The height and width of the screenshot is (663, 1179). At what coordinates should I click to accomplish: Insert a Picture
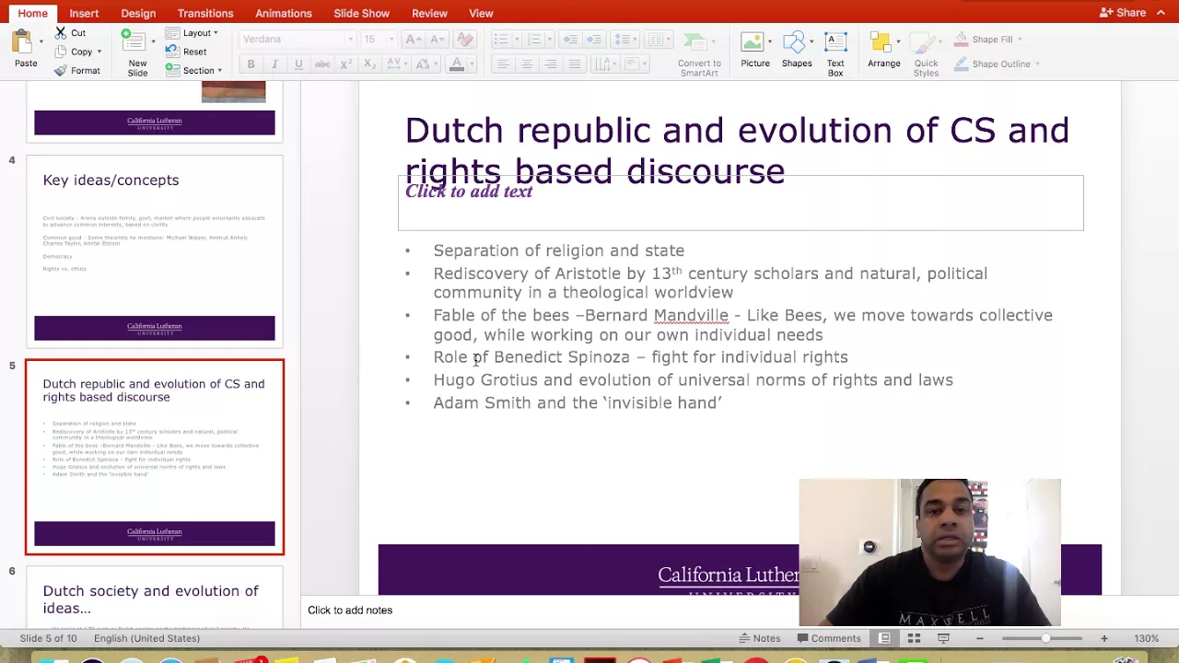point(754,51)
